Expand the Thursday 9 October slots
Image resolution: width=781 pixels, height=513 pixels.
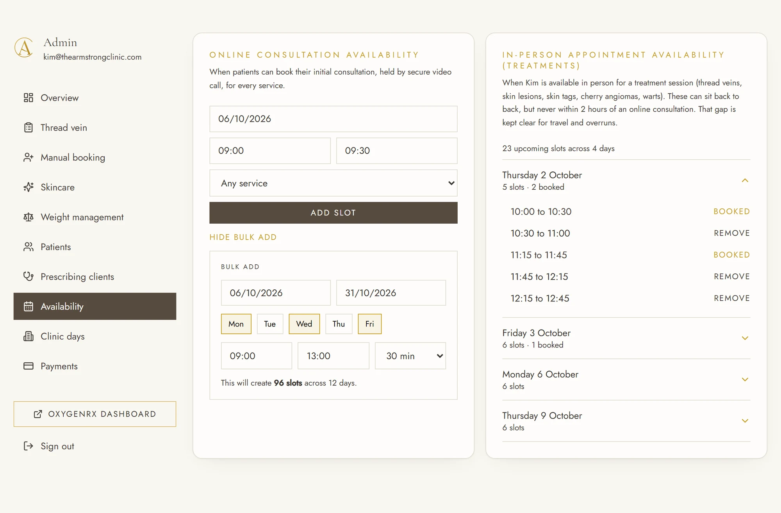pos(745,421)
